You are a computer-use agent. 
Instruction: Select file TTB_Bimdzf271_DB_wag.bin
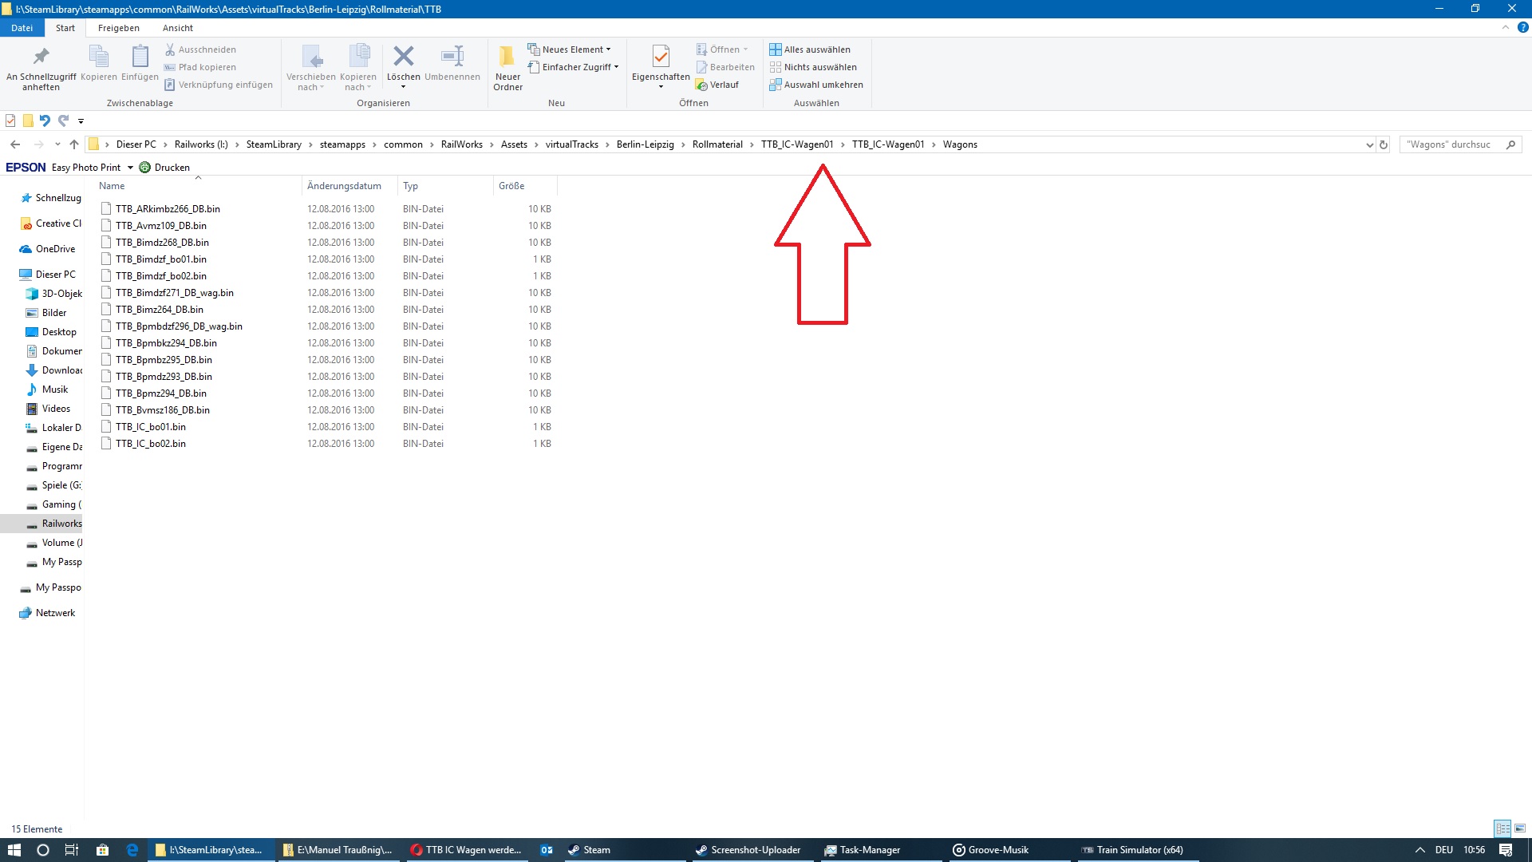click(x=175, y=293)
